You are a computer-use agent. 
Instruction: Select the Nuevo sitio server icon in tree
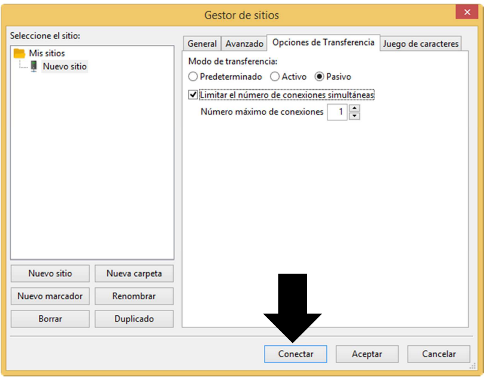pos(34,66)
